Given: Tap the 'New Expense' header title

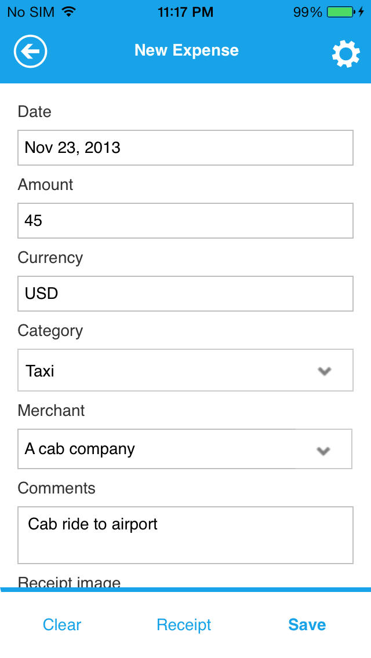Looking at the screenshot, I should point(186,50).
